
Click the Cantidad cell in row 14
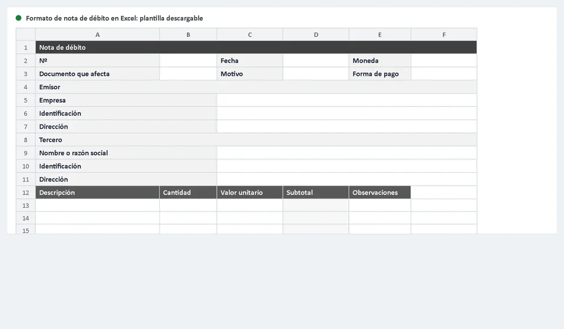[x=188, y=218]
